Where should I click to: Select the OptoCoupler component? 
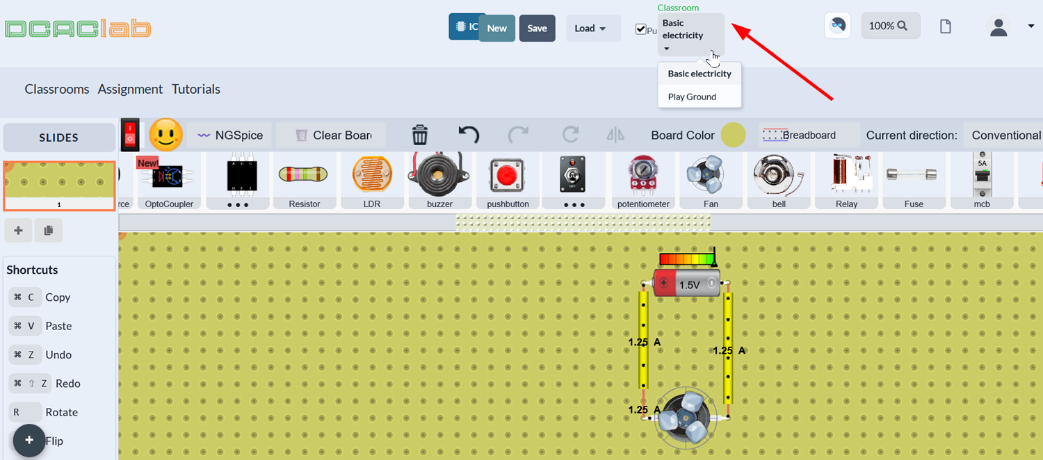pos(168,182)
